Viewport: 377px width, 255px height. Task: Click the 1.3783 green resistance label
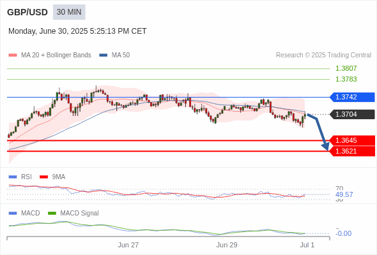click(346, 79)
